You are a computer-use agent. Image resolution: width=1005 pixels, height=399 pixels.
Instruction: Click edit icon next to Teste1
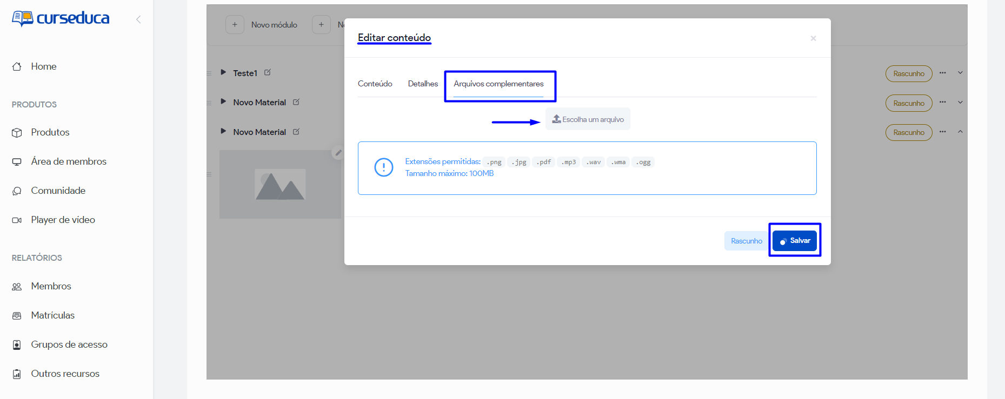268,72
